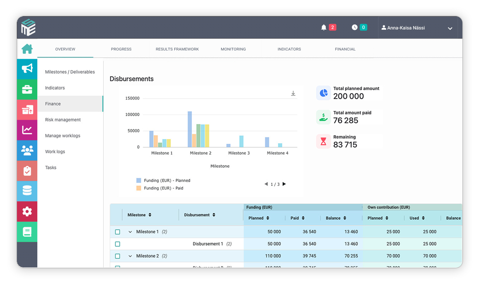Switch to the Financial tab
The width and height of the screenshot is (480, 285).
345,49
